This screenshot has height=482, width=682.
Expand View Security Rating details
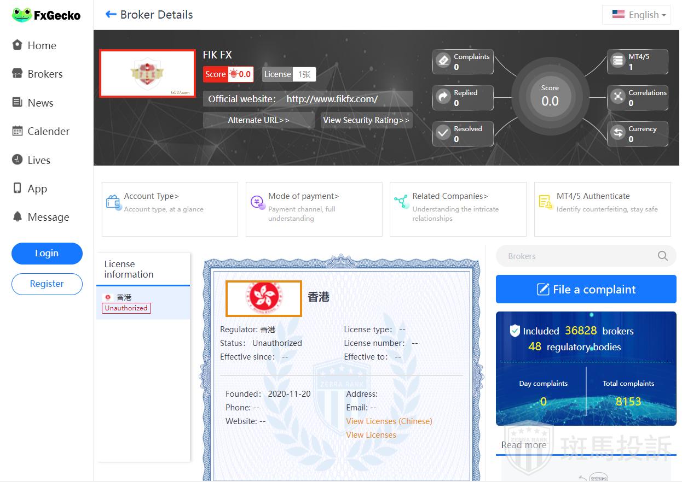[x=366, y=120]
